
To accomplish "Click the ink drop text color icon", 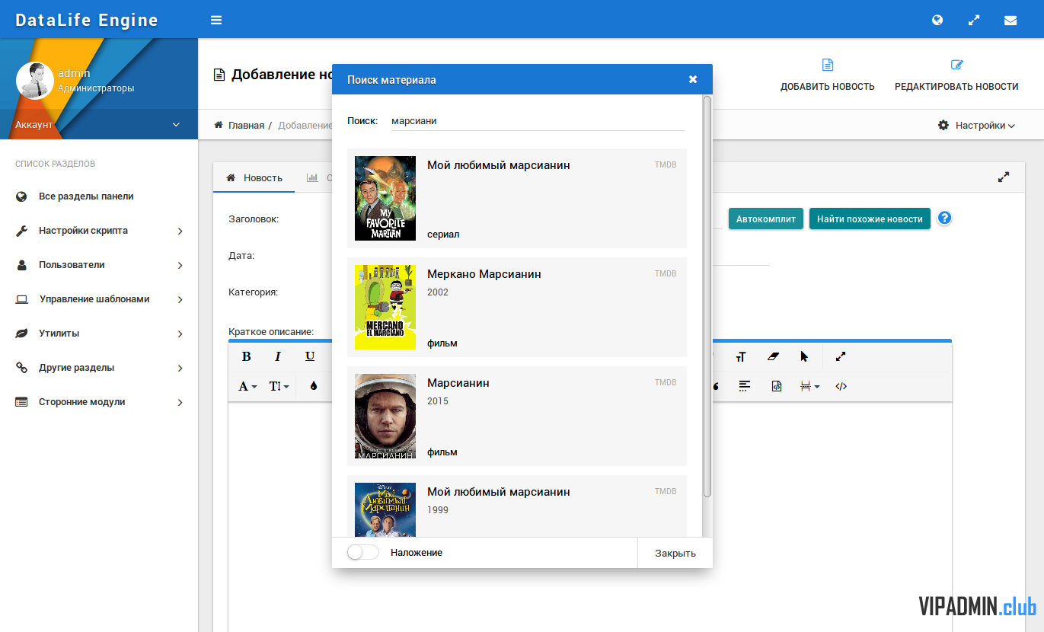I will click(313, 386).
